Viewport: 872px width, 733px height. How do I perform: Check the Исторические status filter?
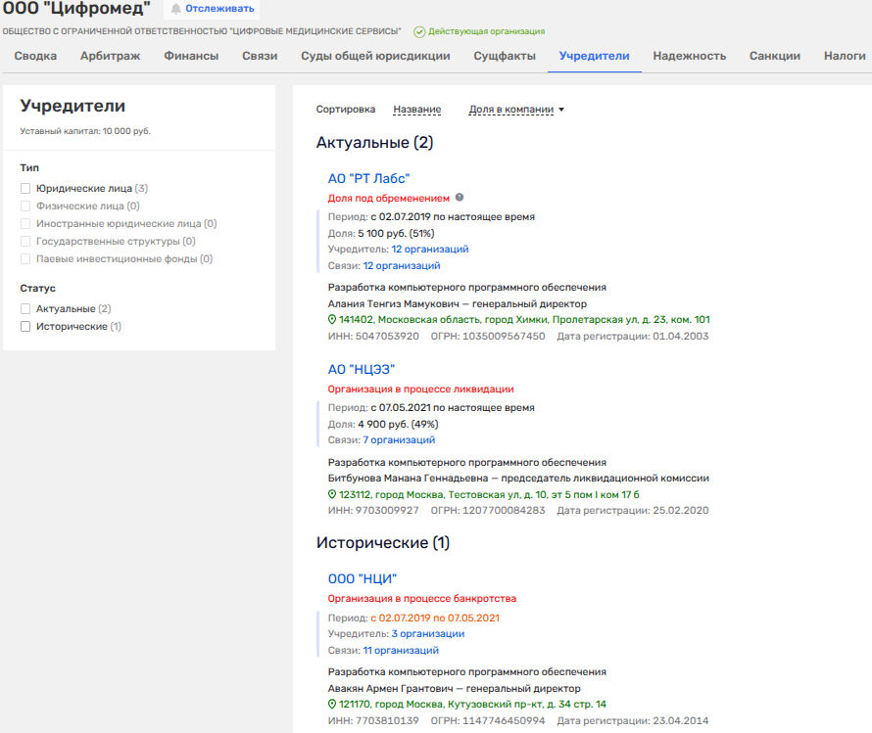pyautogui.click(x=25, y=327)
